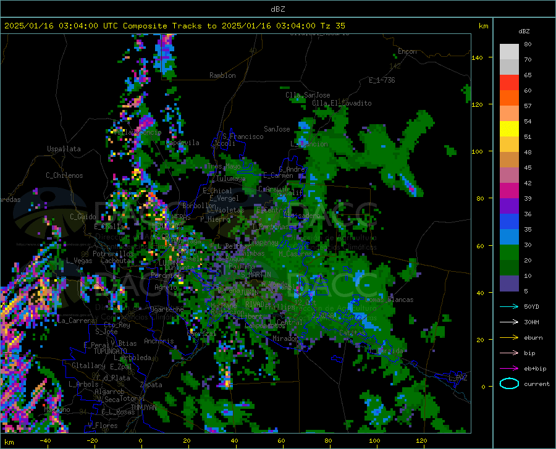Click the '80' value on the dBZ scale
Image resolution: width=556 pixels, height=449 pixels.
528,44
